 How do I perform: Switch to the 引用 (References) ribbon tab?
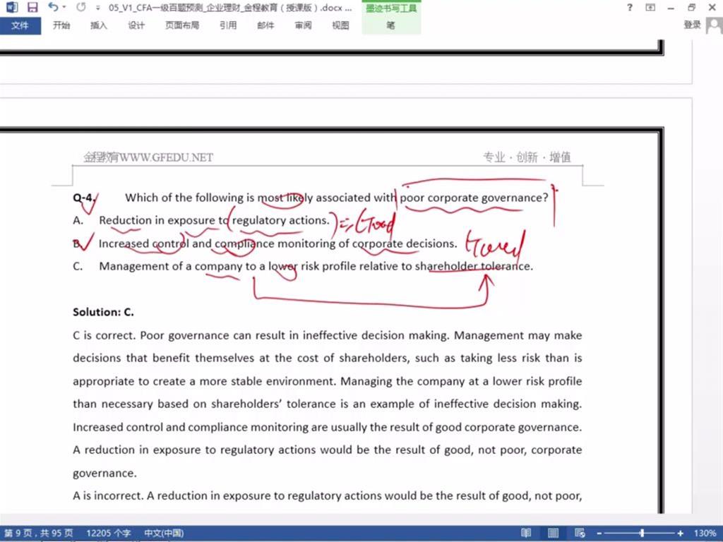(x=228, y=25)
